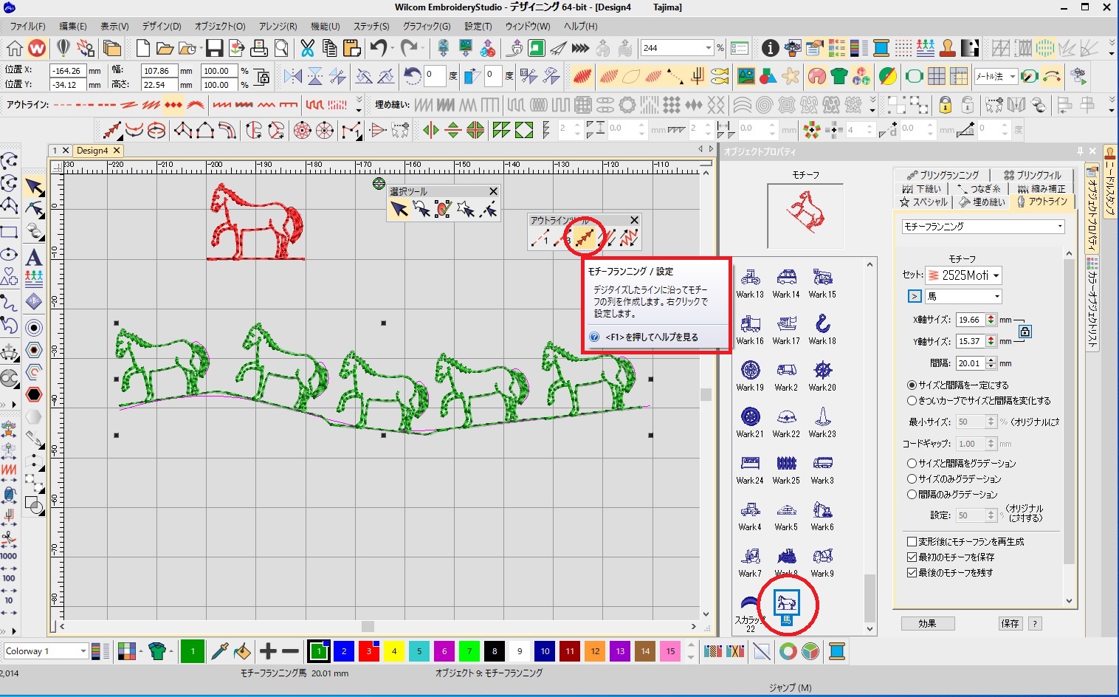Viewport: 1119px width, 697px height.
Task: Close the Design4 document tab
Action: pos(117,150)
